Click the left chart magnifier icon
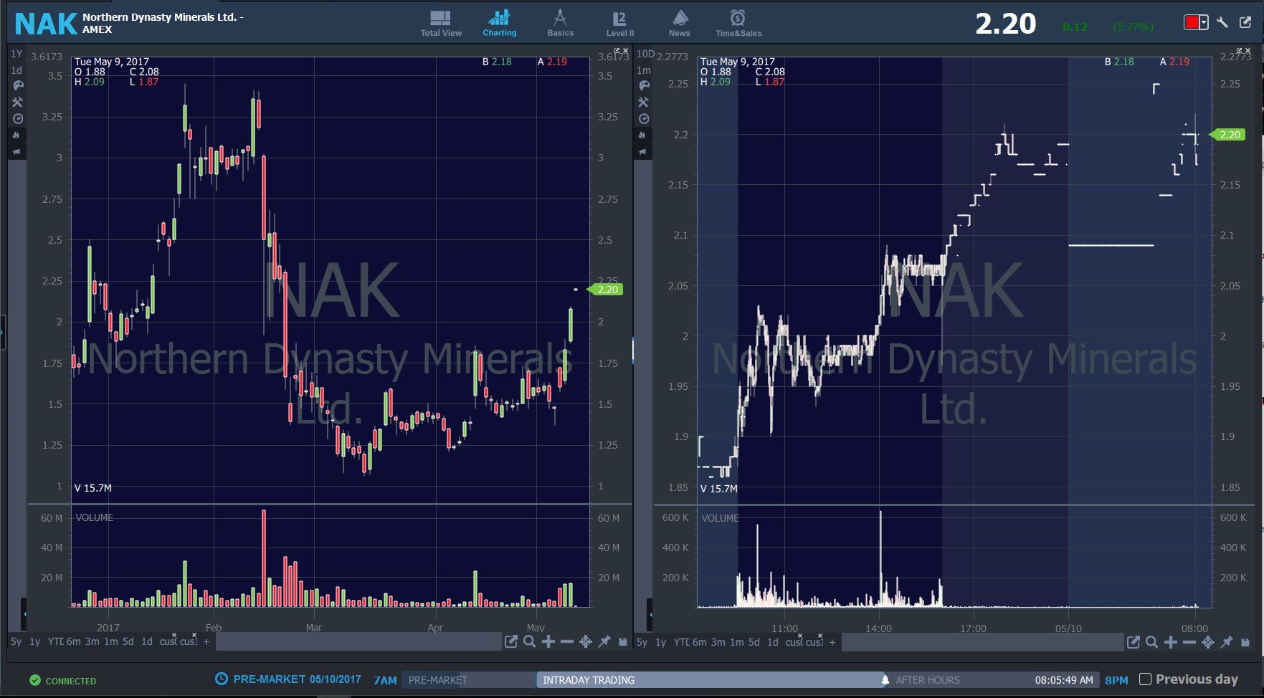 click(530, 642)
